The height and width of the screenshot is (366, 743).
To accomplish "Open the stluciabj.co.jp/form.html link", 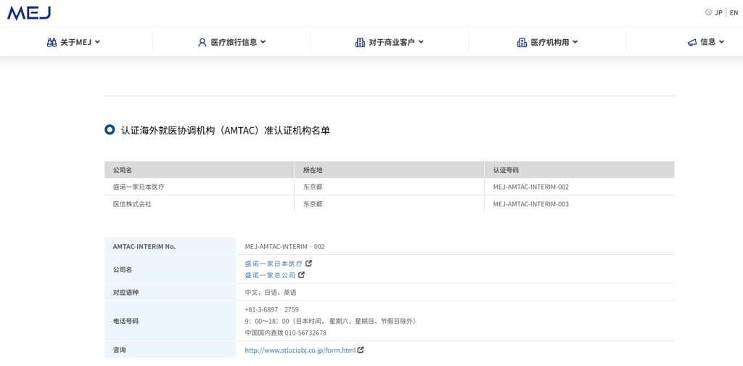I will click(300, 350).
